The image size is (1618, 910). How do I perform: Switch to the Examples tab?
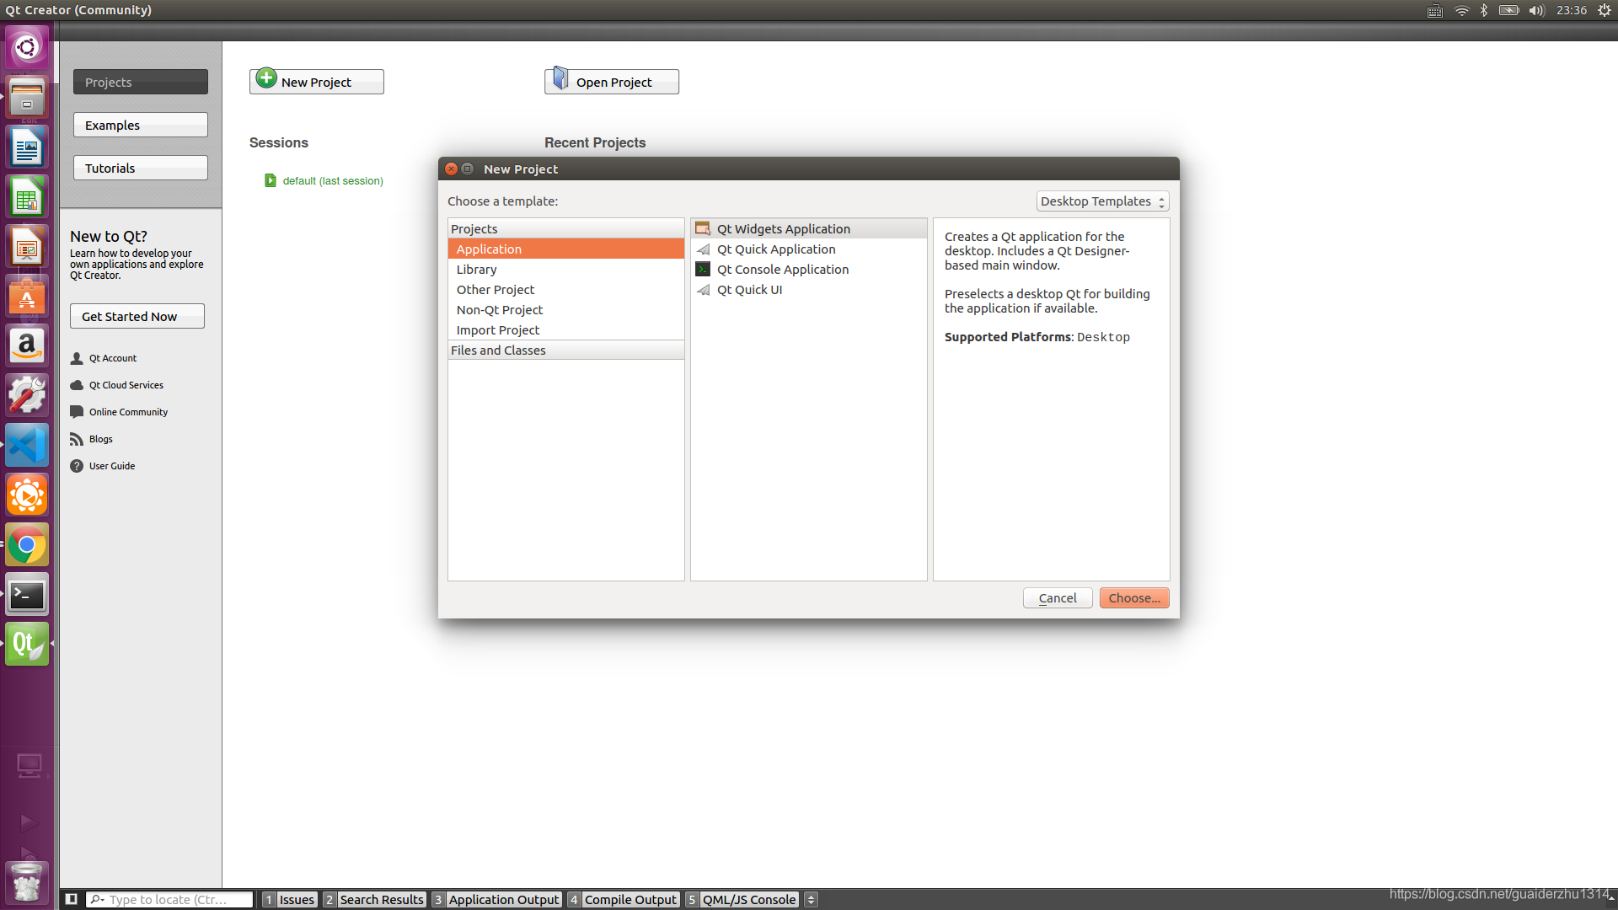[141, 125]
